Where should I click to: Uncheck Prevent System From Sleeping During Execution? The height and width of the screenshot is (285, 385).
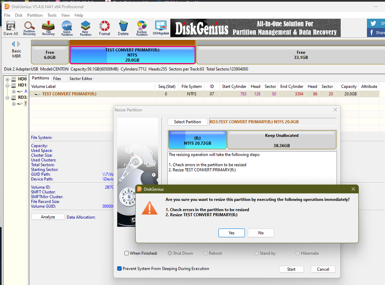click(119, 269)
